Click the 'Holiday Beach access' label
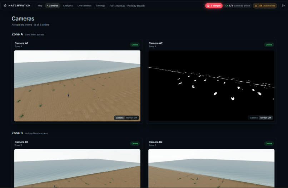 tap(36, 134)
